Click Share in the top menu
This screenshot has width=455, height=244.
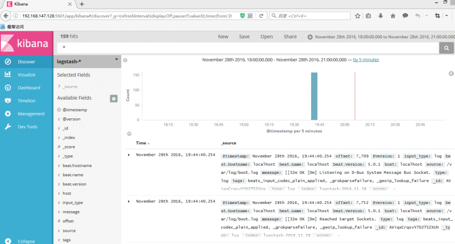pyautogui.click(x=290, y=36)
